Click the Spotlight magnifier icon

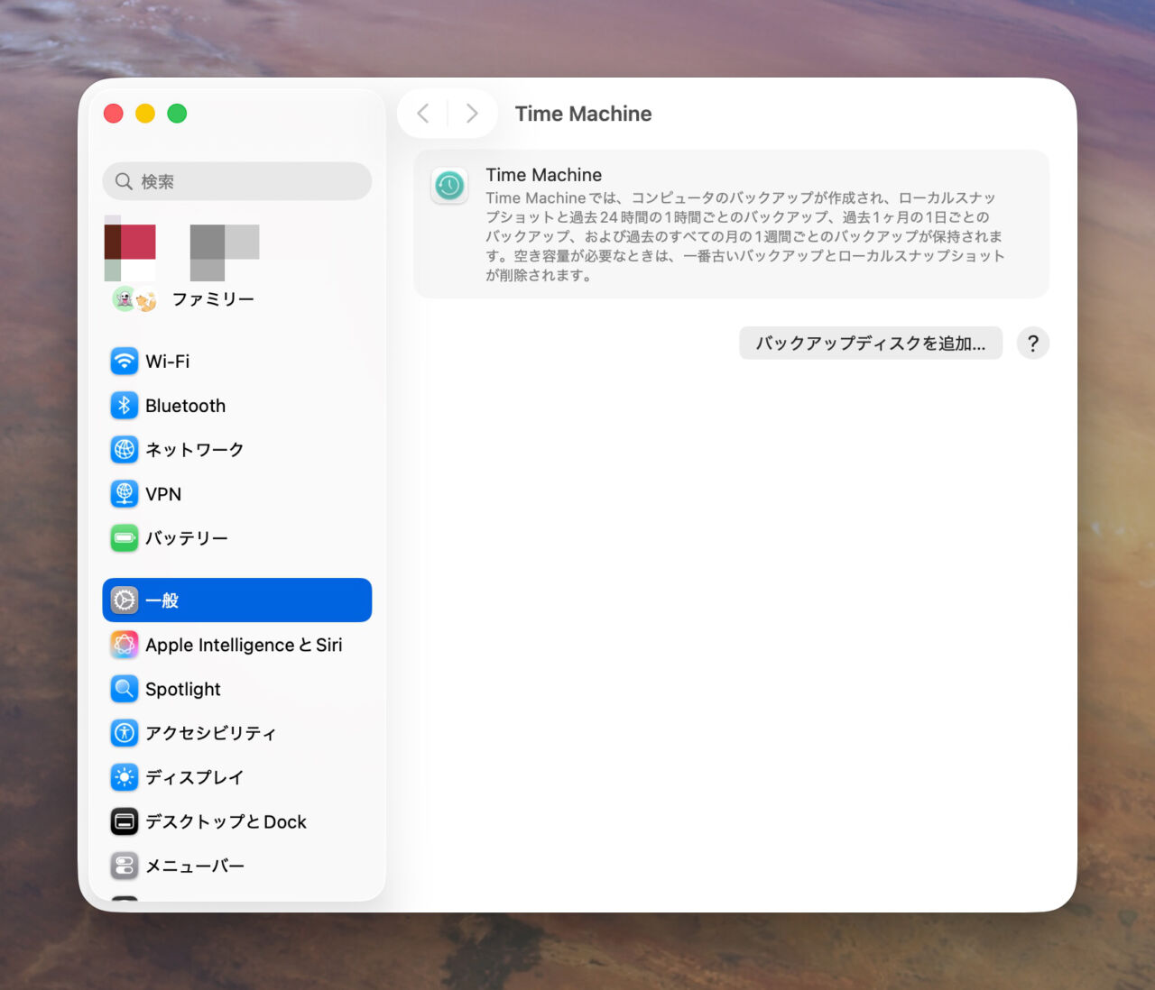[x=125, y=689]
